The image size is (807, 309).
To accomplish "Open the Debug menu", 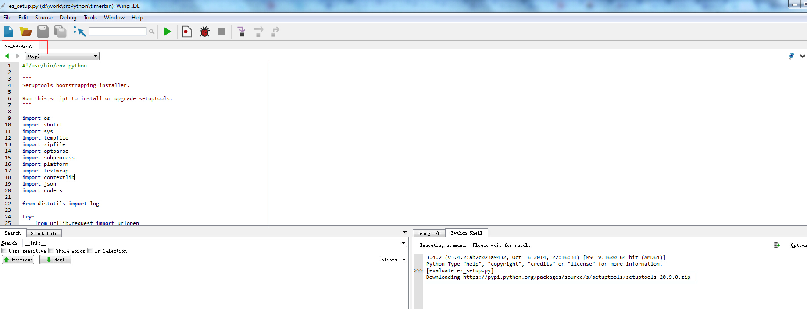I will click(x=68, y=18).
